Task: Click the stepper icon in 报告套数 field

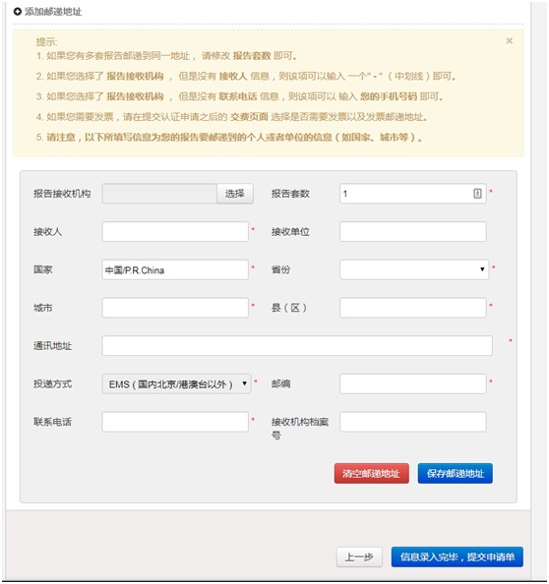Action: coord(477,194)
